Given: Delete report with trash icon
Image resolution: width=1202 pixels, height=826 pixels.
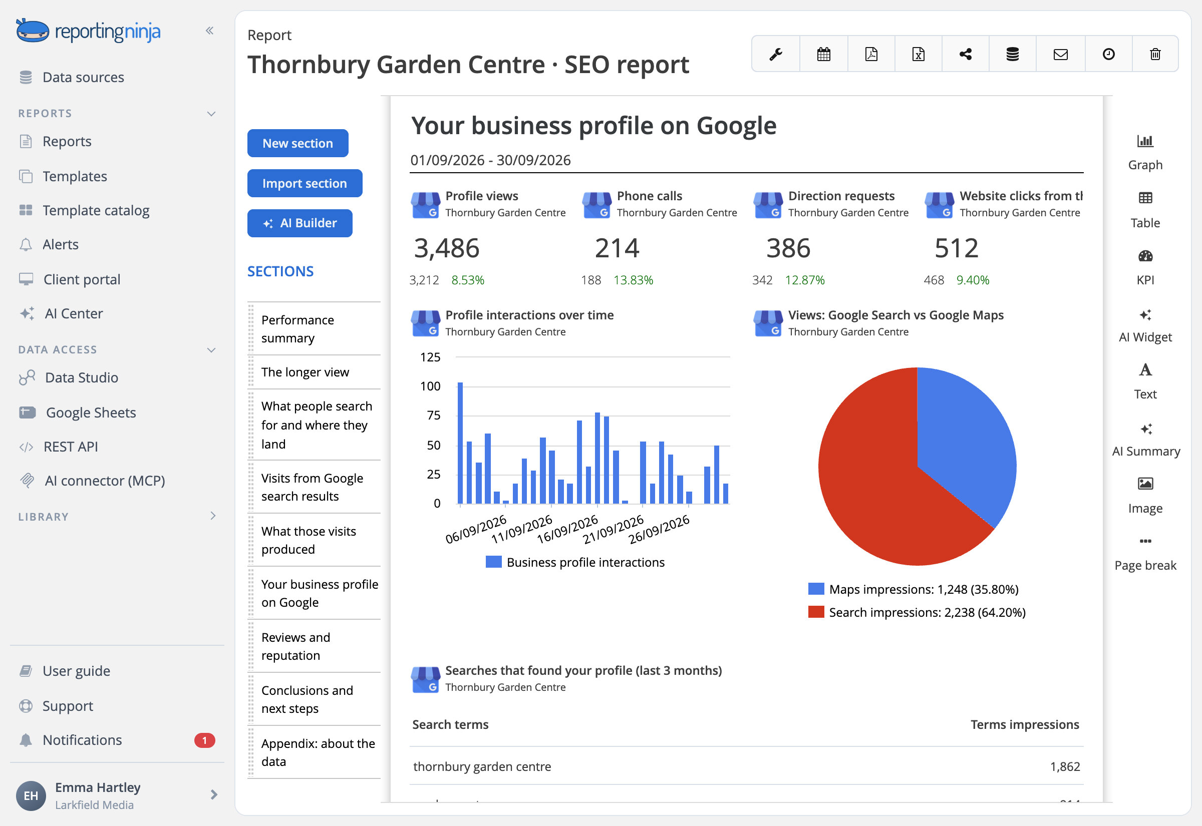Looking at the screenshot, I should [x=1155, y=54].
